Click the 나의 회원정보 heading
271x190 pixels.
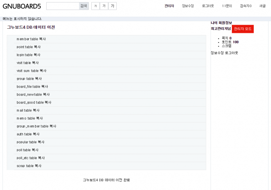[x=221, y=23]
